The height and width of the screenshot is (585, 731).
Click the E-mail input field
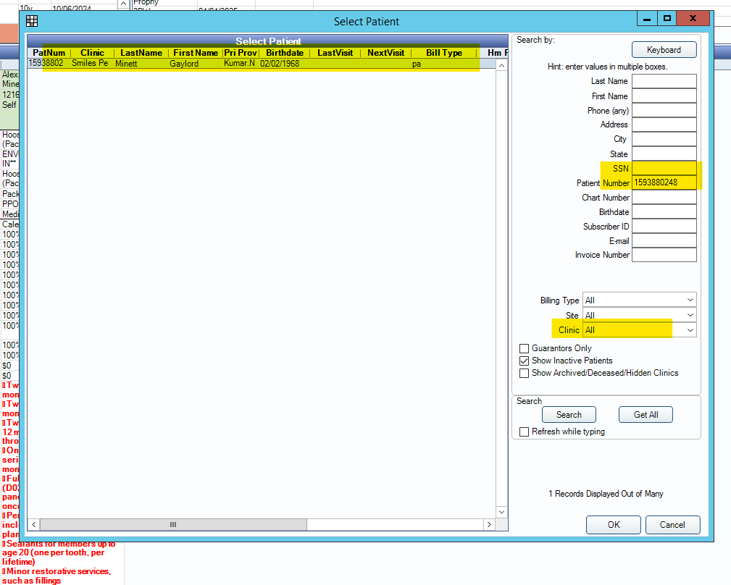664,240
